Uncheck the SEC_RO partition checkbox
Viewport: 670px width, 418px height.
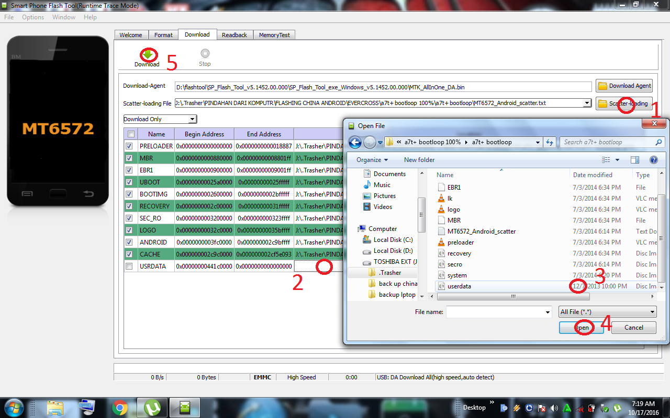click(129, 218)
